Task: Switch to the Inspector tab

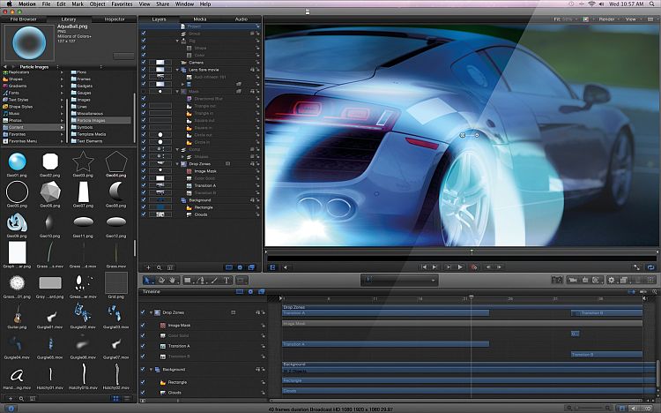Action: (x=114, y=18)
